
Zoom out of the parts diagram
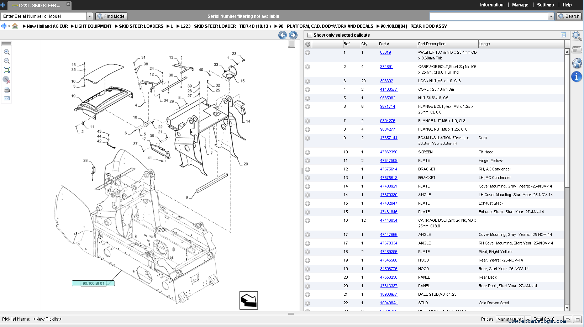tap(7, 61)
